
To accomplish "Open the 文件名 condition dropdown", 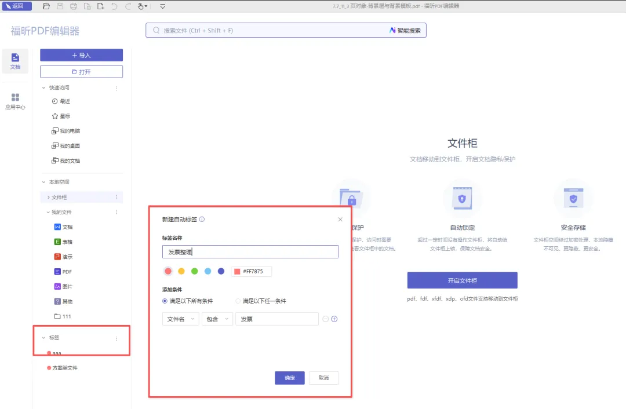I will click(181, 319).
